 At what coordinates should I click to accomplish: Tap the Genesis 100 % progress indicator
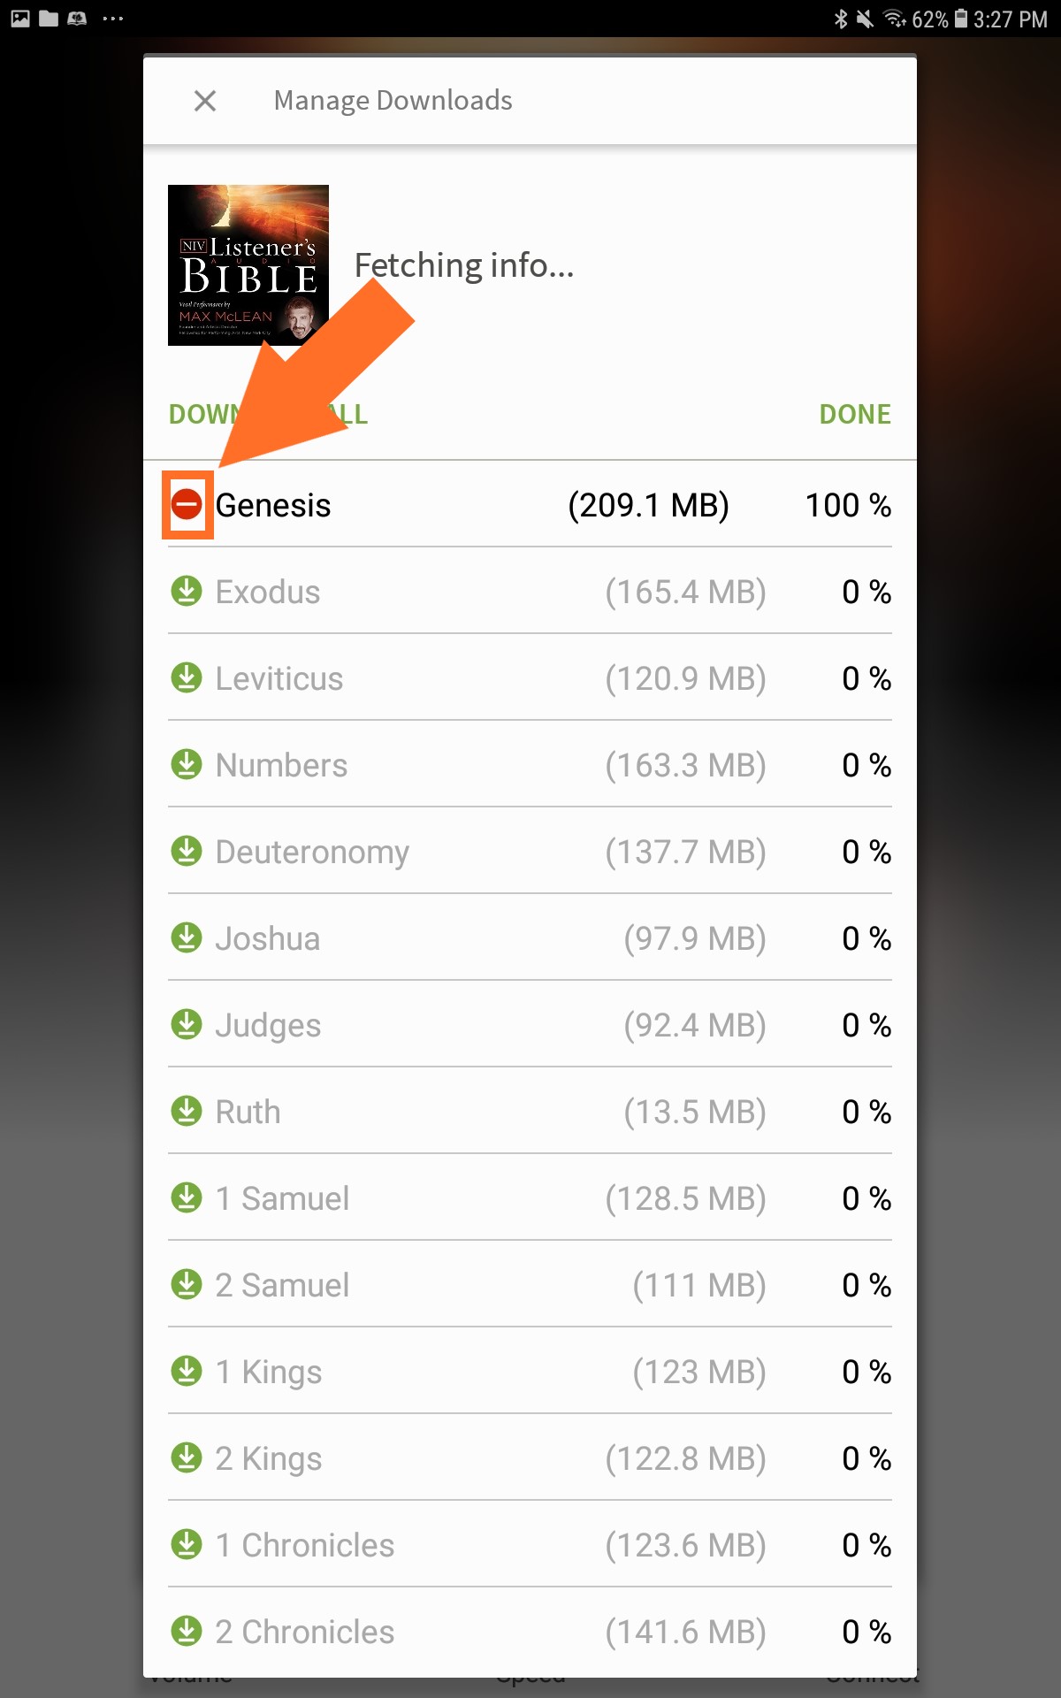848,505
